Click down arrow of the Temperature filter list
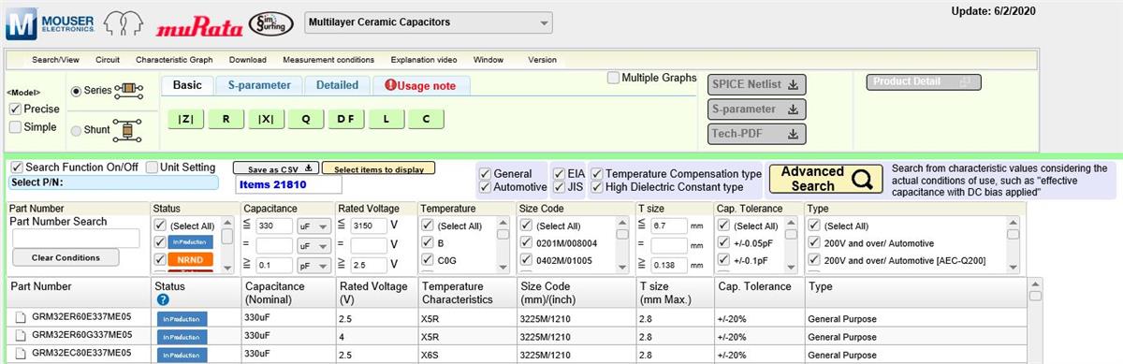The width and height of the screenshot is (1123, 364). [x=503, y=267]
